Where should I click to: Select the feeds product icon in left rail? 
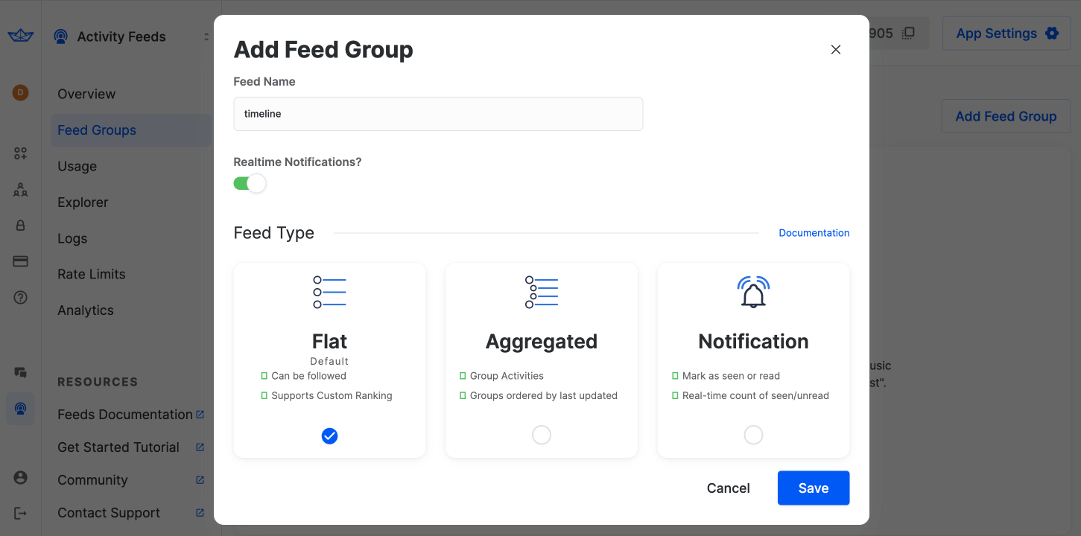[21, 409]
